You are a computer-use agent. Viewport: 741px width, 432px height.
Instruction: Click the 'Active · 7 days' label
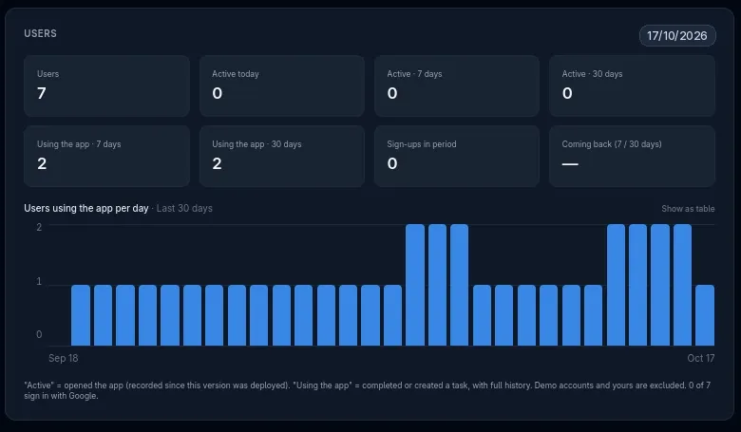[x=414, y=74]
